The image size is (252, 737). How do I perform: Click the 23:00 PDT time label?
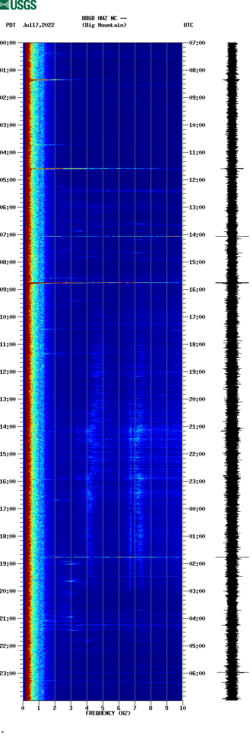pyautogui.click(x=8, y=673)
